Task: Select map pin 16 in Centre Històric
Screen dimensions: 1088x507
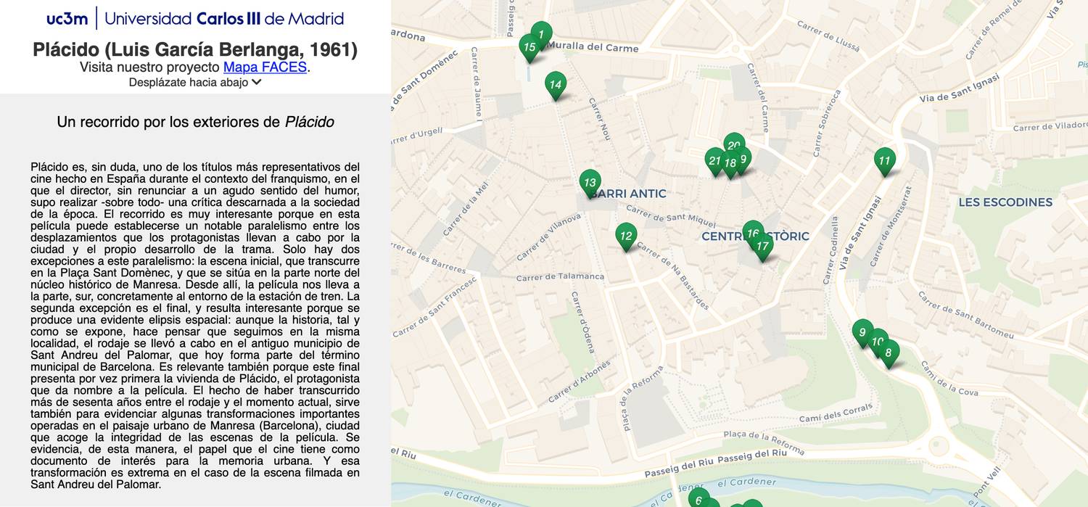Action: tap(753, 231)
